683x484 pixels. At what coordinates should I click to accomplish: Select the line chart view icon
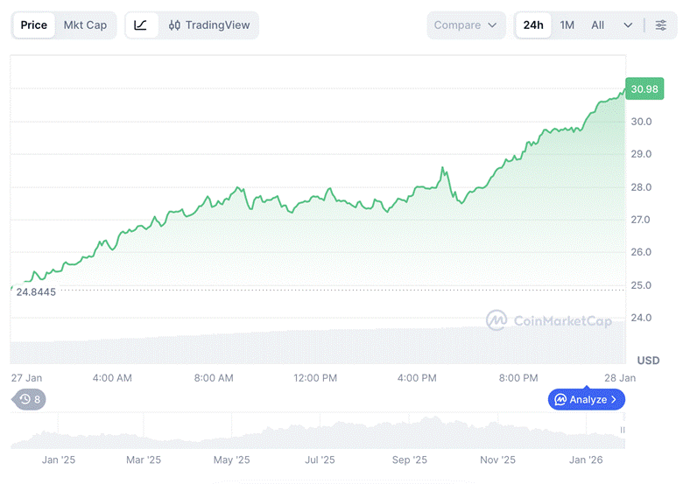pyautogui.click(x=141, y=25)
